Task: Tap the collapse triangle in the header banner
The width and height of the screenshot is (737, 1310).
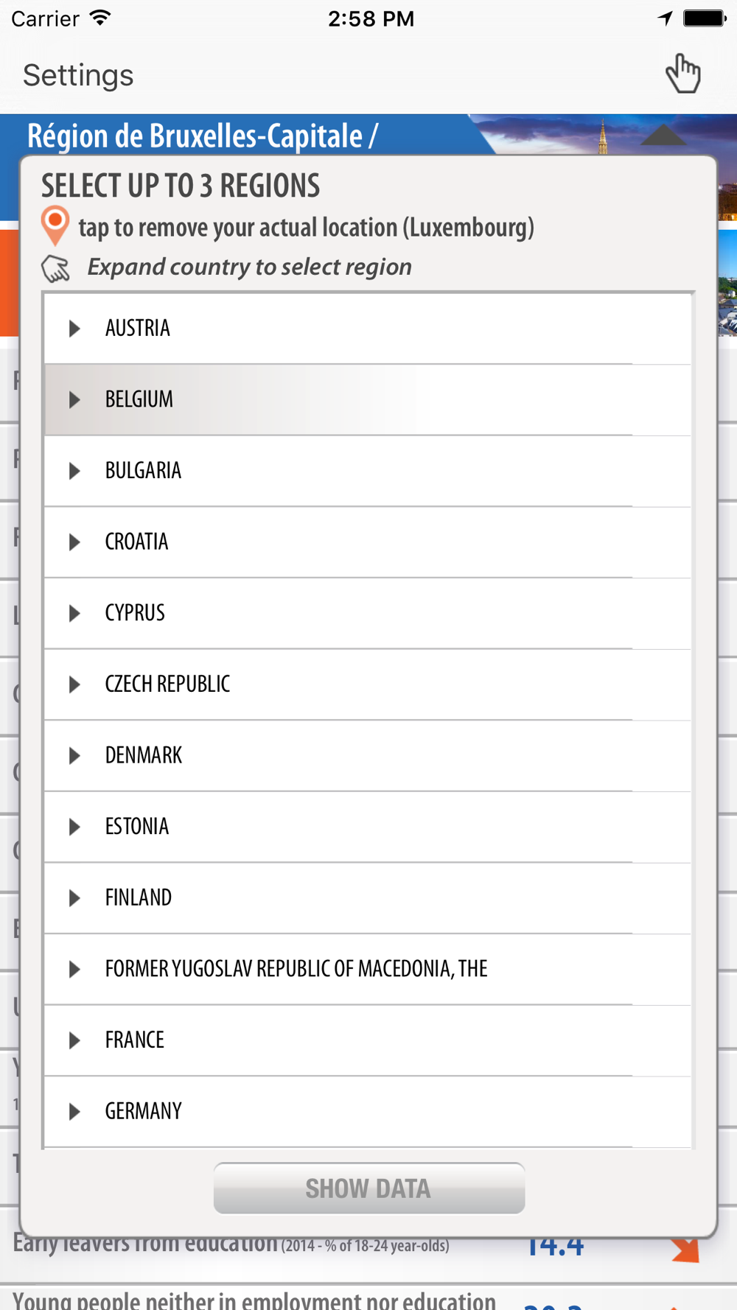Action: pyautogui.click(x=663, y=135)
